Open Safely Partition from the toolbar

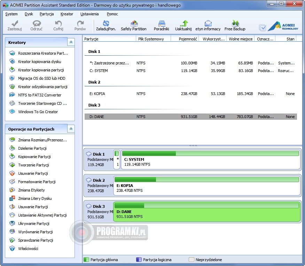click(x=134, y=25)
